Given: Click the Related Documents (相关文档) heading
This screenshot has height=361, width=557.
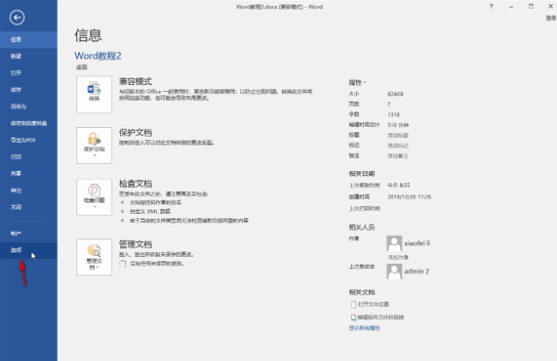Looking at the screenshot, I should click(361, 292).
